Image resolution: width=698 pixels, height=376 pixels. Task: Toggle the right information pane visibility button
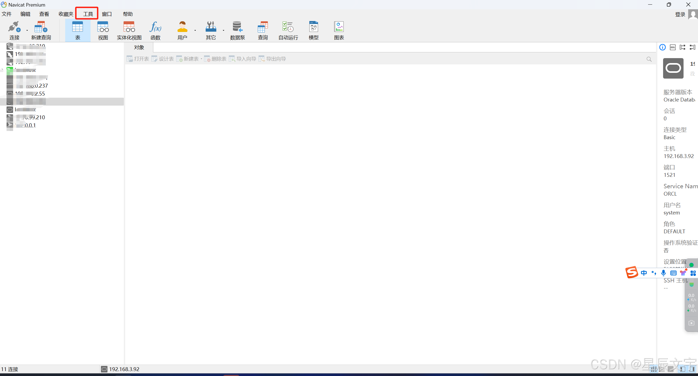(692, 369)
